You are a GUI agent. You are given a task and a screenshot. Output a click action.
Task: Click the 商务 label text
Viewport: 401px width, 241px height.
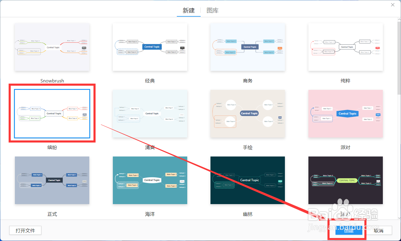pos(248,81)
